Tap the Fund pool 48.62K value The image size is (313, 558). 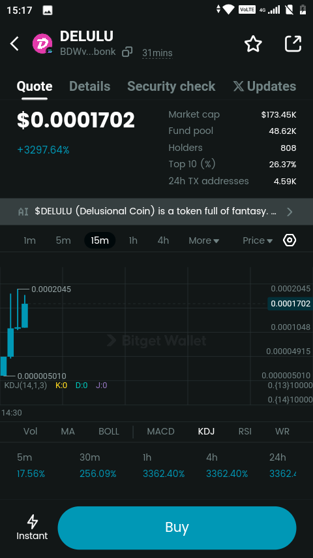[282, 131]
